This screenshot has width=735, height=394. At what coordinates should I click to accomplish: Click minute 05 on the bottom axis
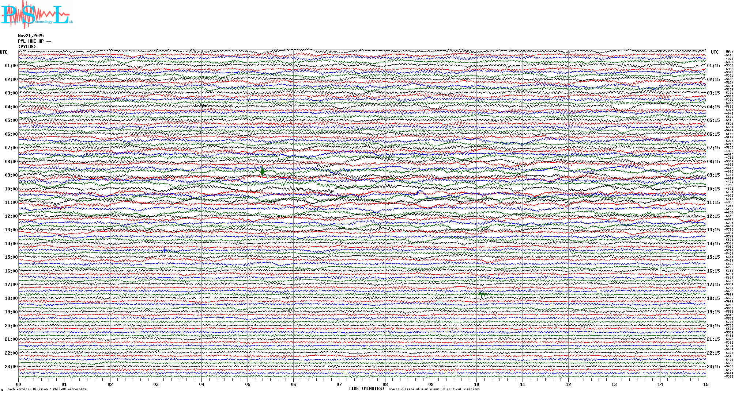248,384
